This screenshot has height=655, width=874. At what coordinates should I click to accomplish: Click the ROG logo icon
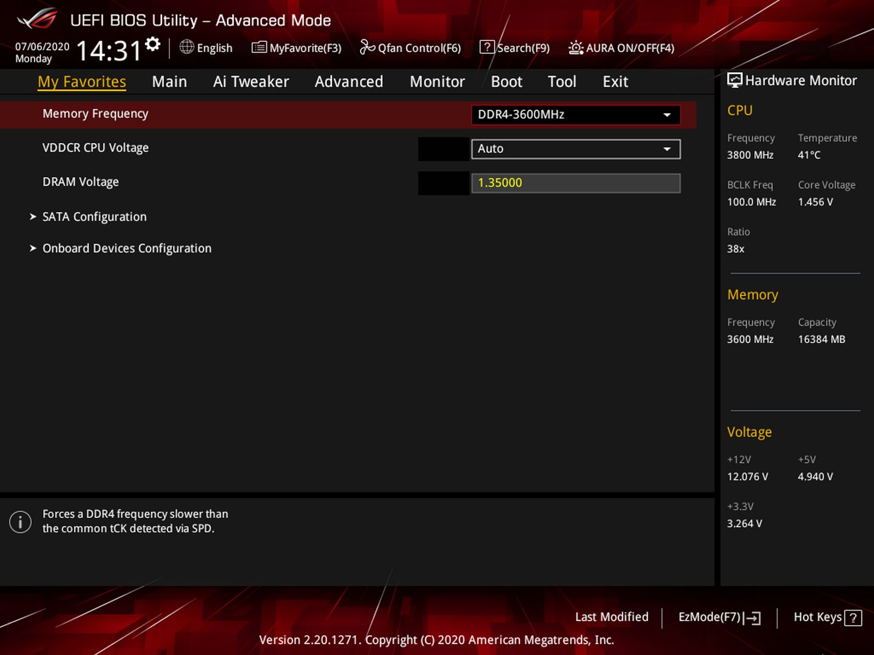(37, 19)
